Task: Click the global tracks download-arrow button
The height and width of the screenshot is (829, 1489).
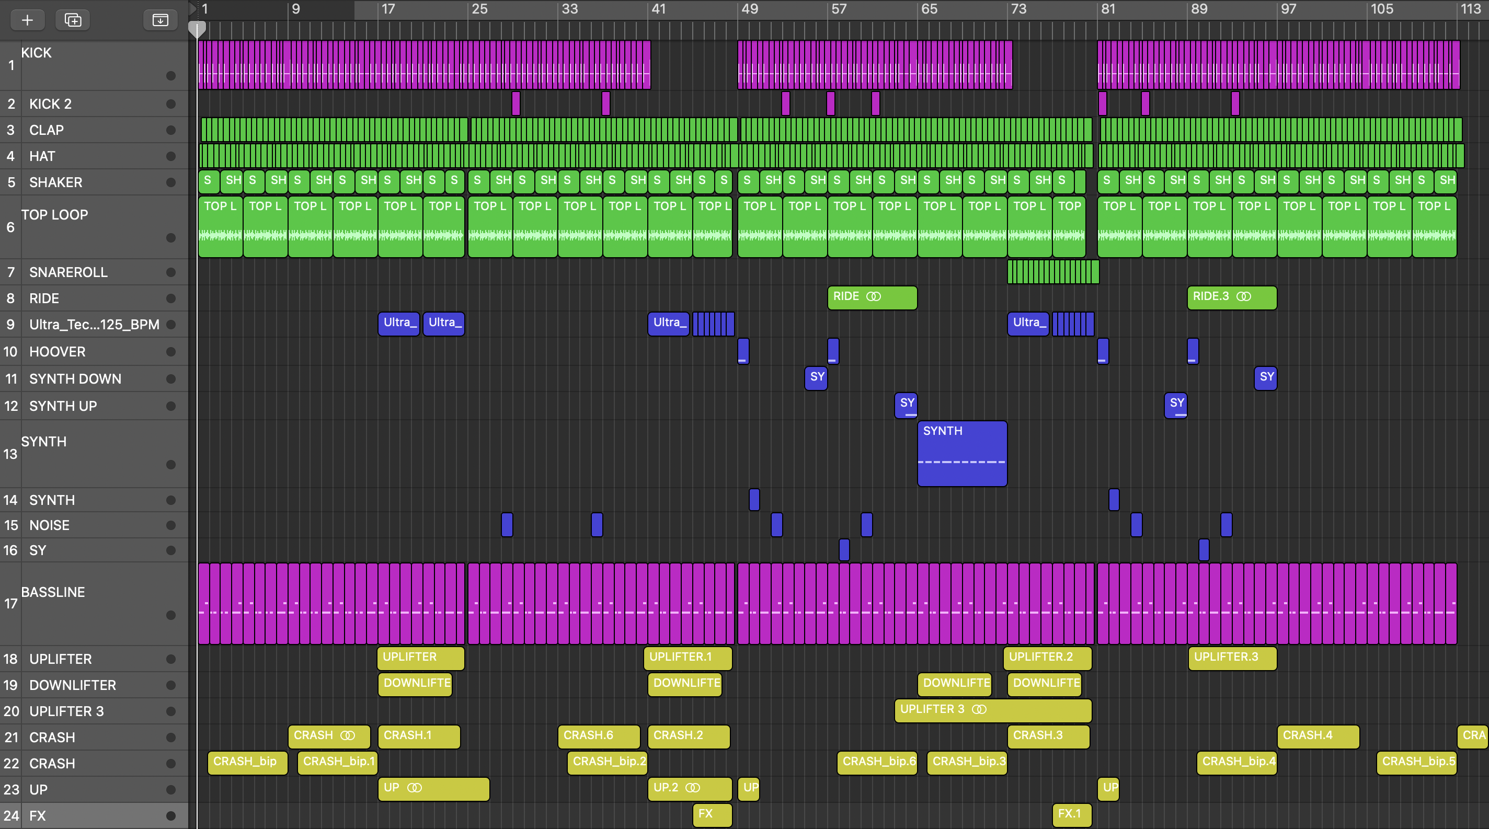Action: coord(160,20)
